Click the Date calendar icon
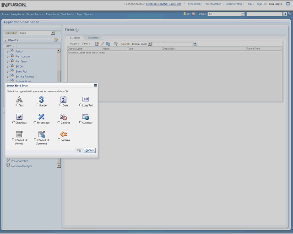The height and width of the screenshot is (234, 293). tap(63, 100)
